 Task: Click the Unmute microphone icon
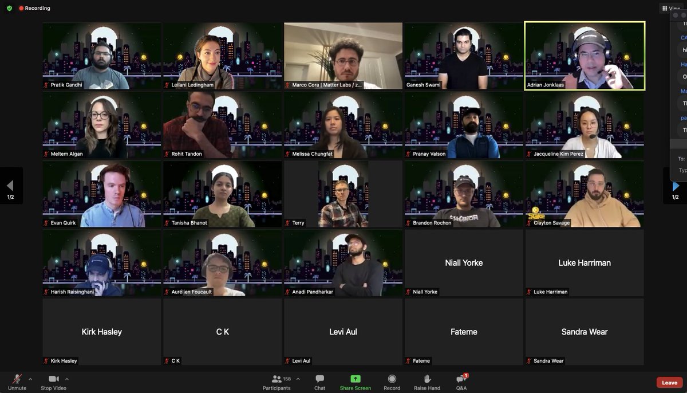tap(17, 379)
